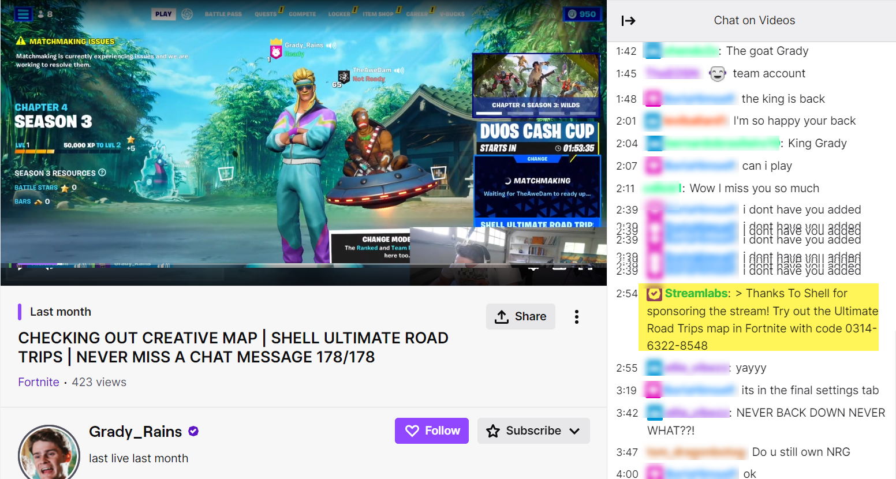Image resolution: width=896 pixels, height=479 pixels.
Task: Jump to chat timestamp 2:54
Action: click(x=626, y=294)
